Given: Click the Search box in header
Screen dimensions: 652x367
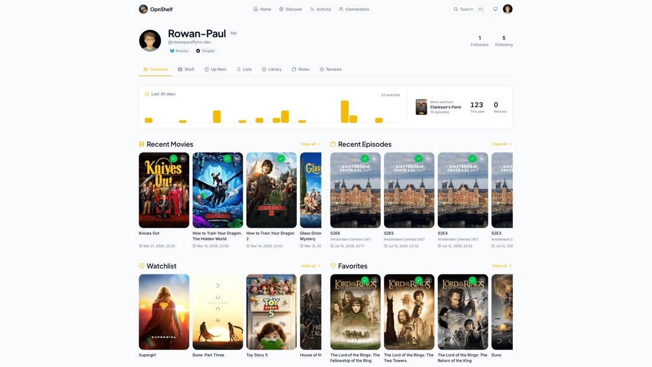Looking at the screenshot, I should coord(468,9).
